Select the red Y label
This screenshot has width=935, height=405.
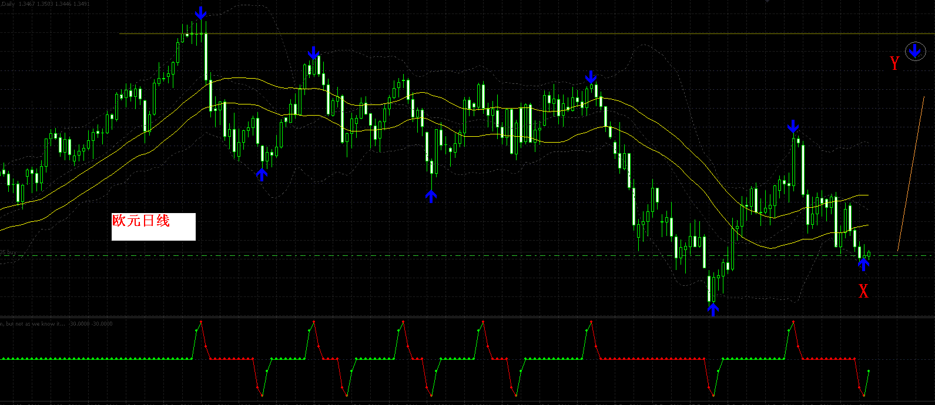point(894,63)
